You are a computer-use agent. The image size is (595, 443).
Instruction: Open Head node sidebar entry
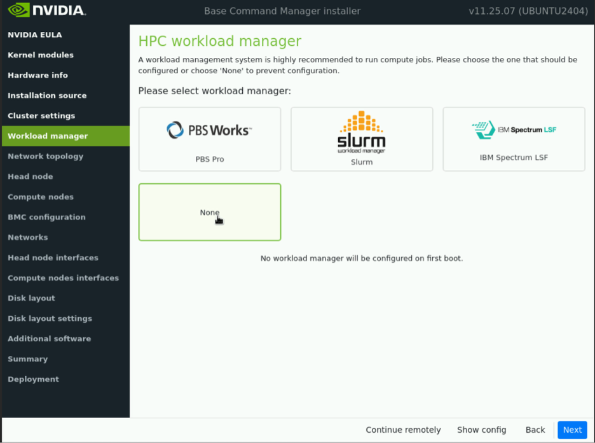pyautogui.click(x=31, y=176)
